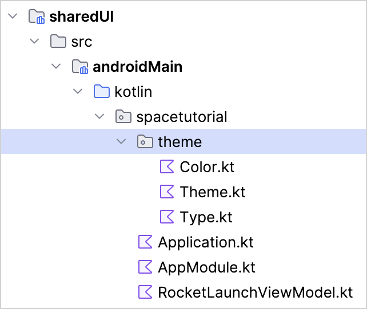Image resolution: width=367 pixels, height=309 pixels.
Task: Collapse the theme package chevron
Action: click(x=121, y=141)
